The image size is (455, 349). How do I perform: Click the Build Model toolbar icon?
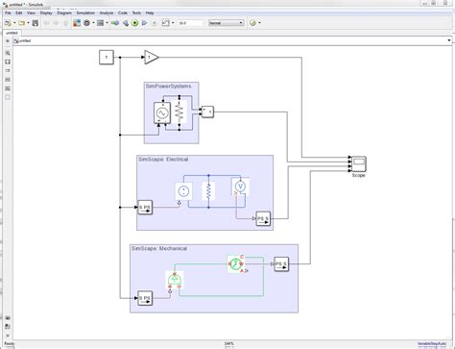126,23
